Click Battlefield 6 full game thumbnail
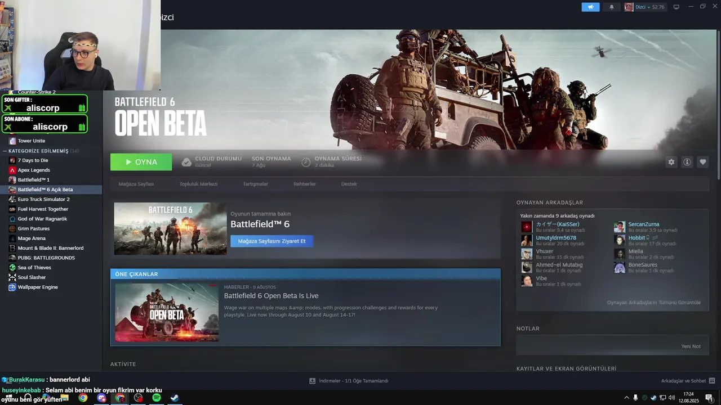 point(170,228)
